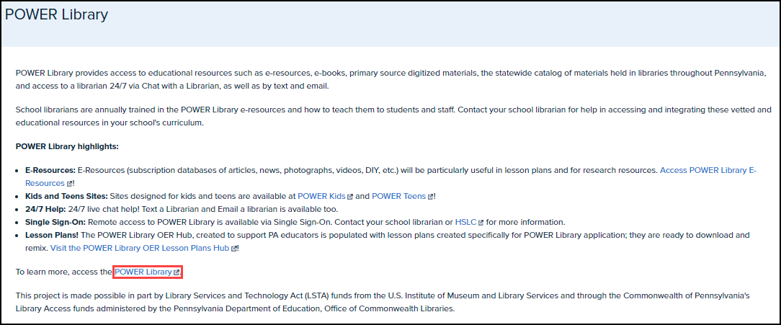The image size is (781, 325).
Task: Click external-link icon in the highlighted POWER Library link
Action: (x=177, y=272)
